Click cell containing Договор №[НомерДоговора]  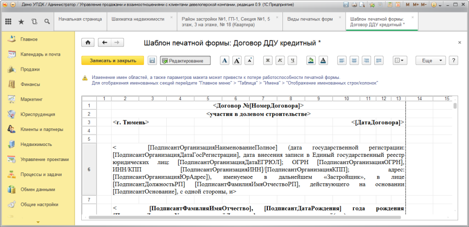255,106
